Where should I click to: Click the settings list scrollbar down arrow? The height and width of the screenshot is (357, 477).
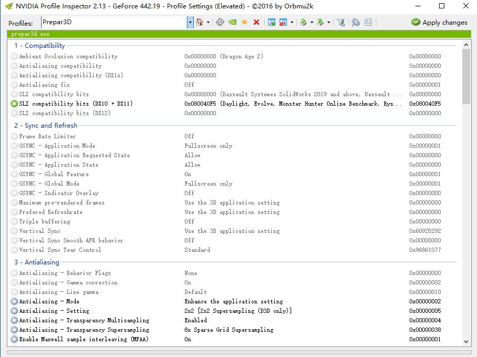coord(465,341)
